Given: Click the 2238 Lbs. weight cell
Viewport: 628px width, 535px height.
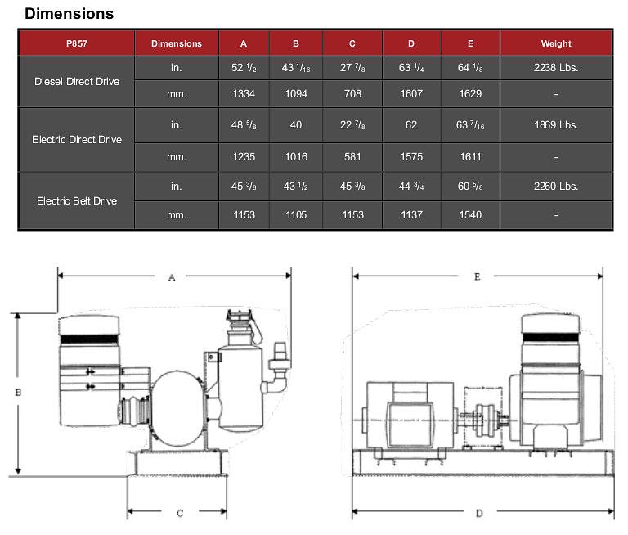Looking at the screenshot, I should pos(556,68).
